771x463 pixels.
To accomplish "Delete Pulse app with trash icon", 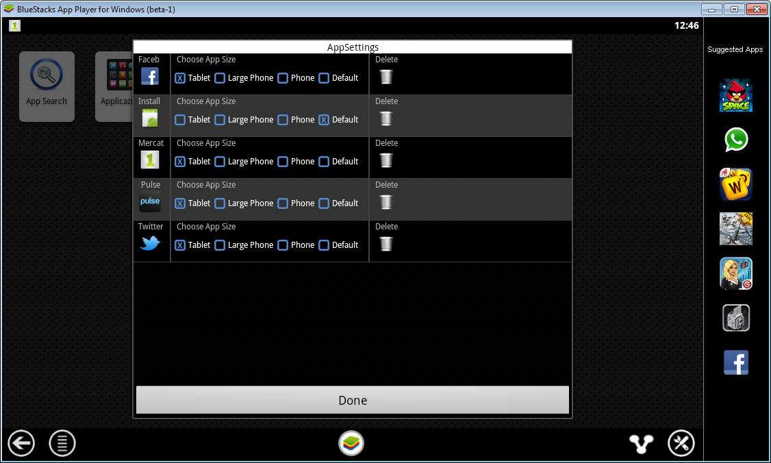I will (386, 202).
